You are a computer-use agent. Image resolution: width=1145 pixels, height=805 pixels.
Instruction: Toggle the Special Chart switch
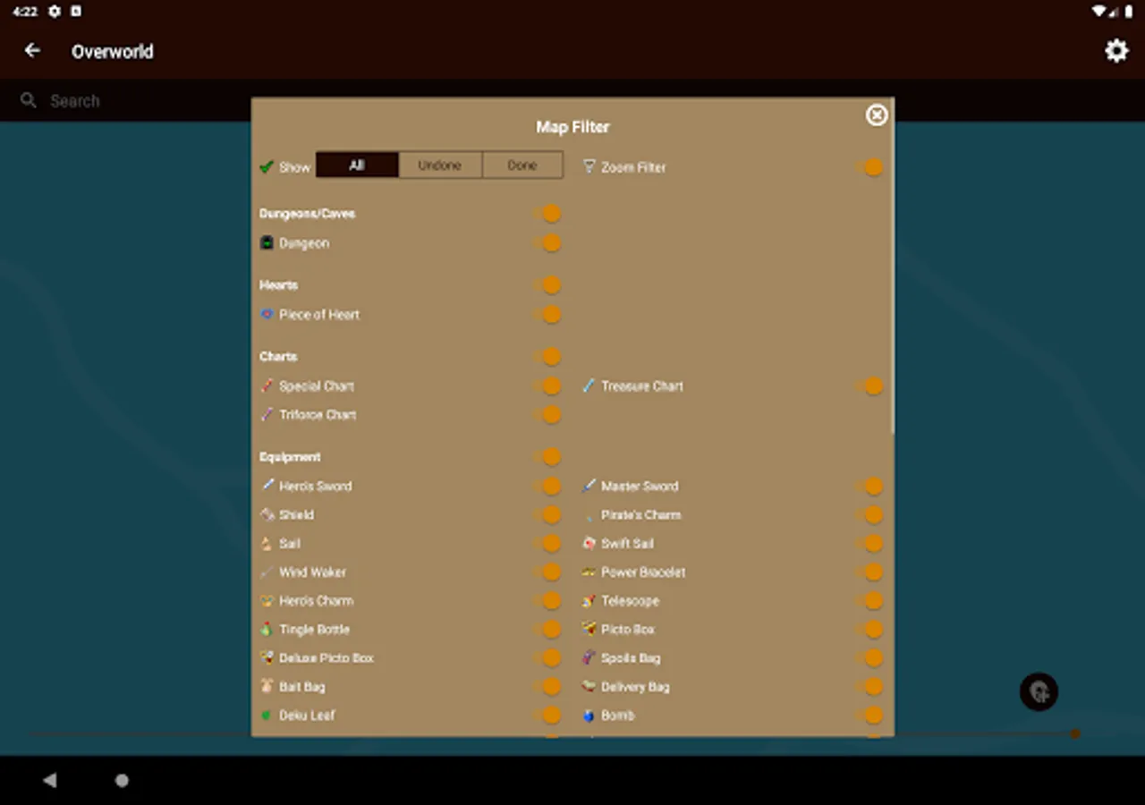coord(547,386)
